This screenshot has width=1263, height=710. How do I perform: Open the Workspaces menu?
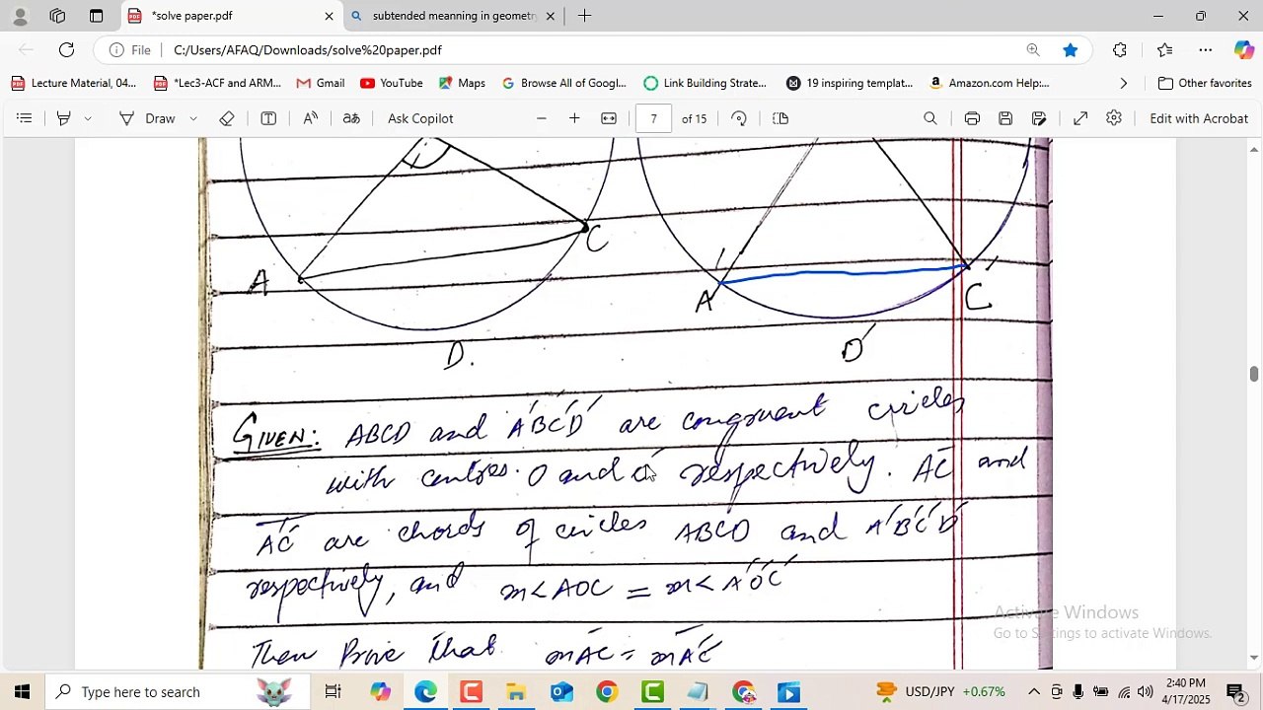57,16
